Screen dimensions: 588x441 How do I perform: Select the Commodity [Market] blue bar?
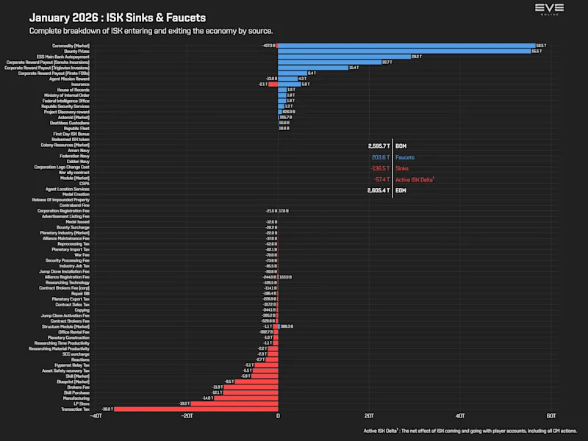point(406,46)
